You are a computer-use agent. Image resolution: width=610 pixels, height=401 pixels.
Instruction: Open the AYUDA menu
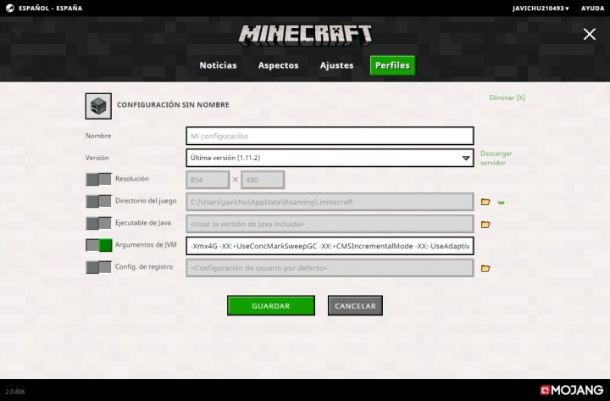pos(592,8)
